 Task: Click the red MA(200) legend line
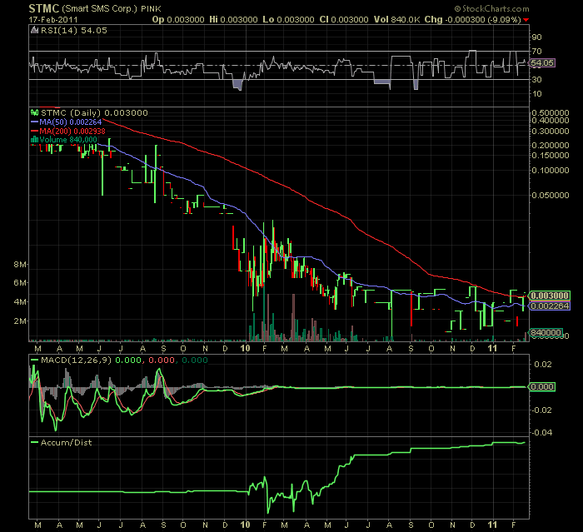pyautogui.click(x=34, y=131)
